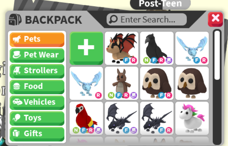Screen dimensions: 228x146
Task: Click the magnifying glass search icon
Action: coord(113,19)
